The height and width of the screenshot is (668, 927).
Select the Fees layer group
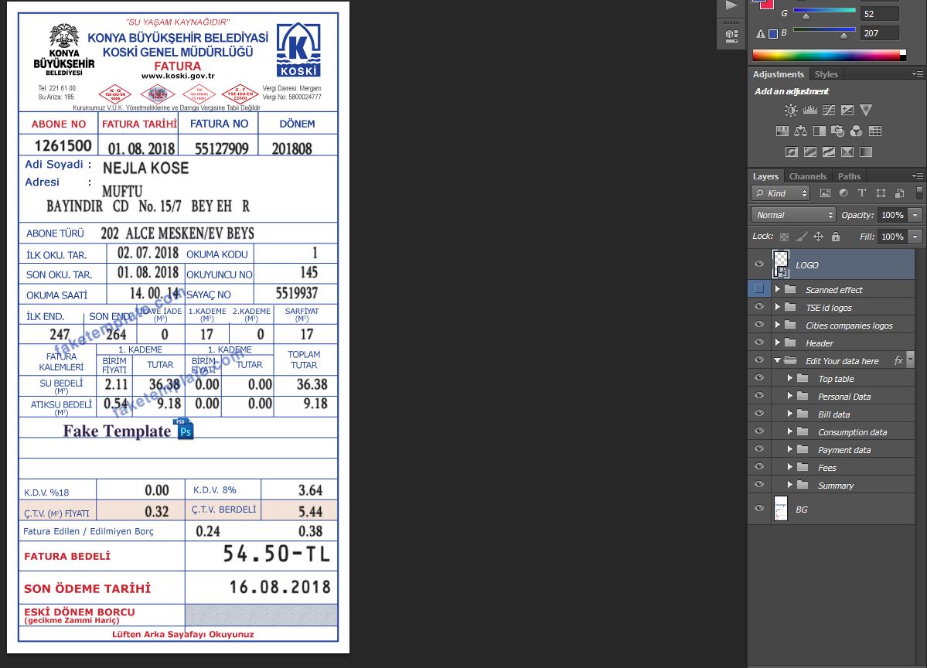826,468
